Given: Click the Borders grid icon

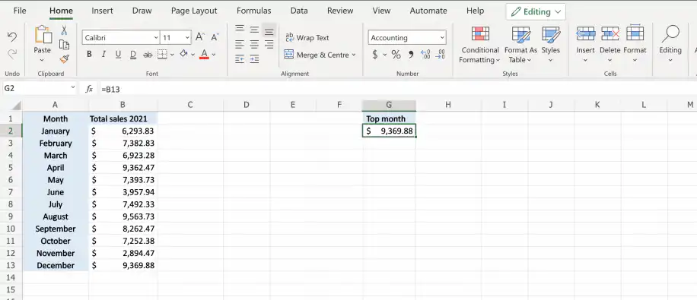Looking at the screenshot, I should pyautogui.click(x=162, y=54).
